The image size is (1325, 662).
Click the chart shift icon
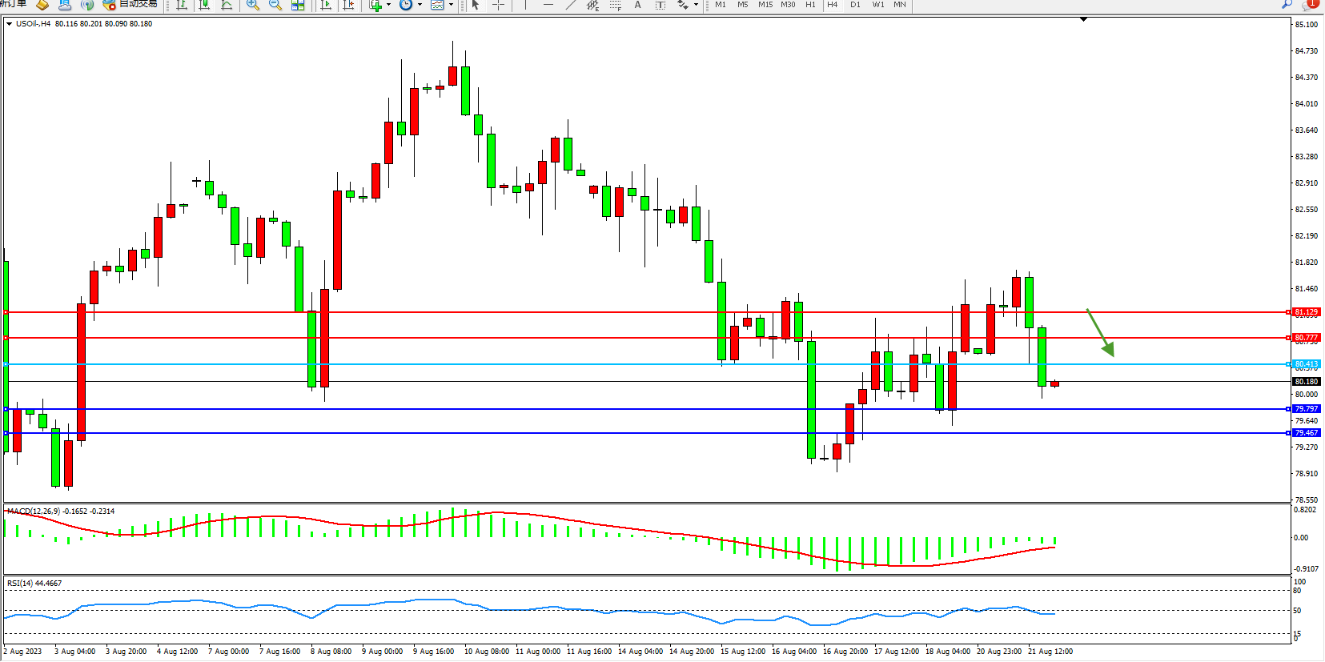[348, 5]
